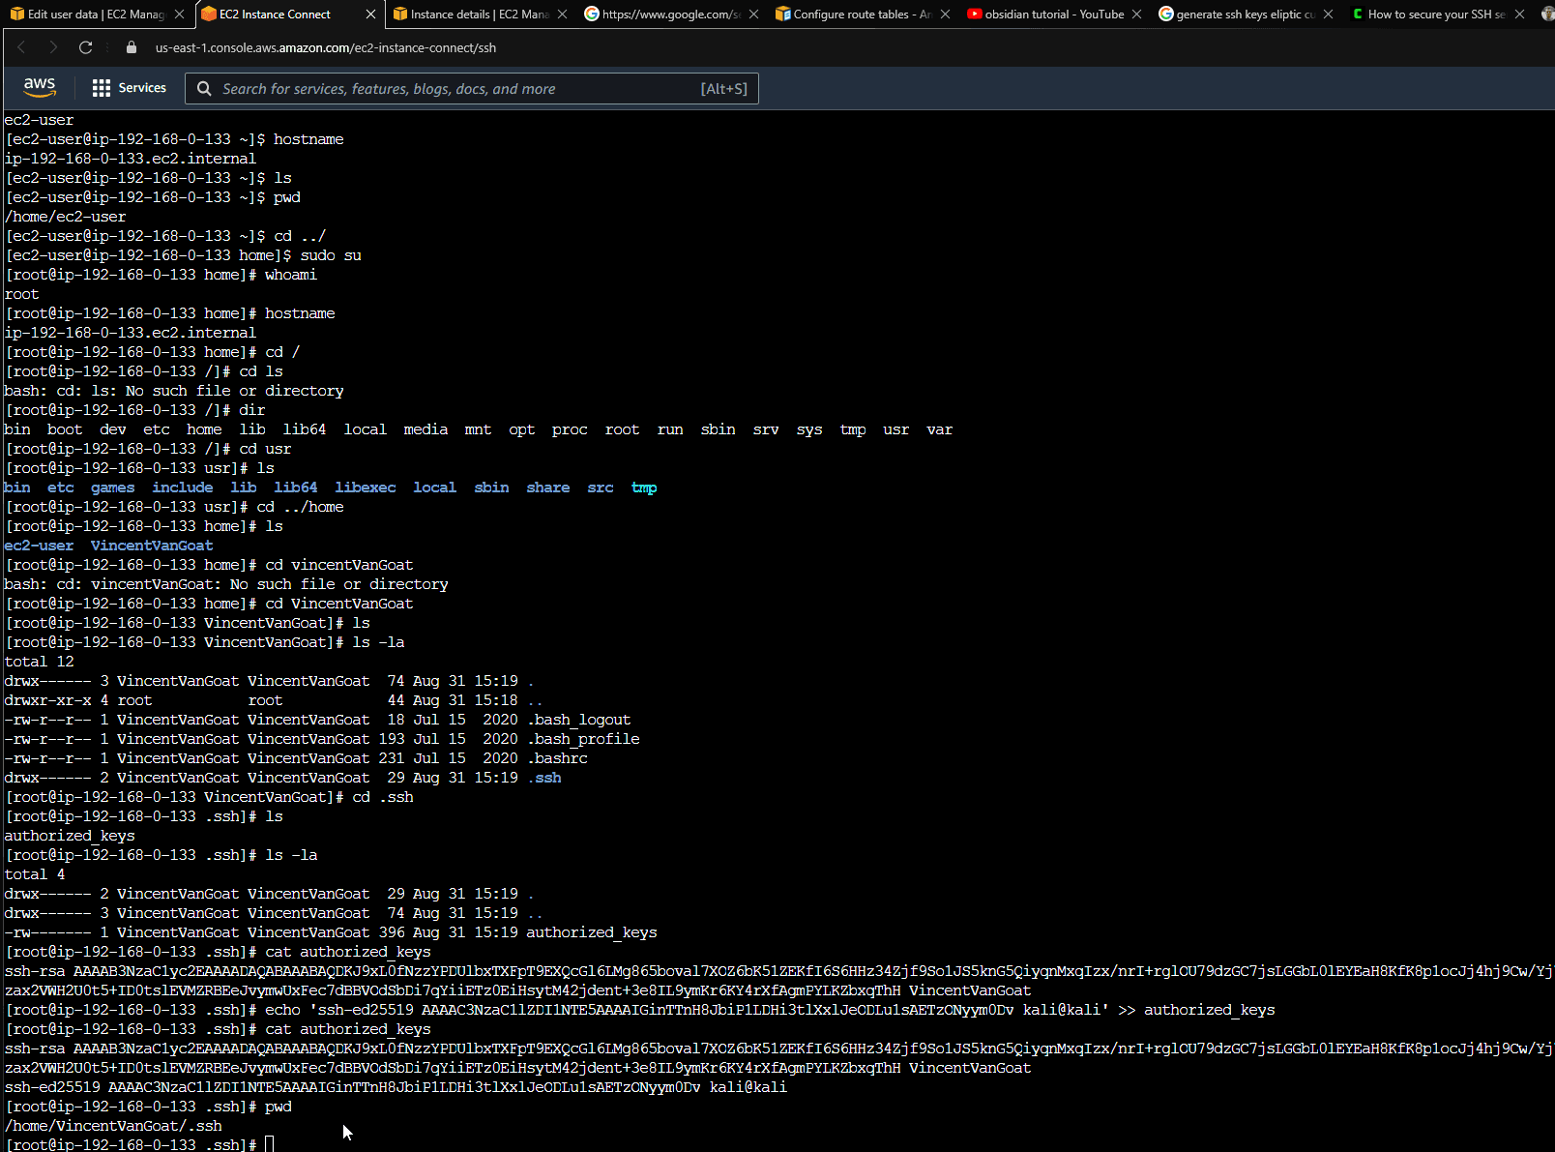The image size is (1555, 1152).
Task: Close the Configure route tables tab
Action: point(945,15)
